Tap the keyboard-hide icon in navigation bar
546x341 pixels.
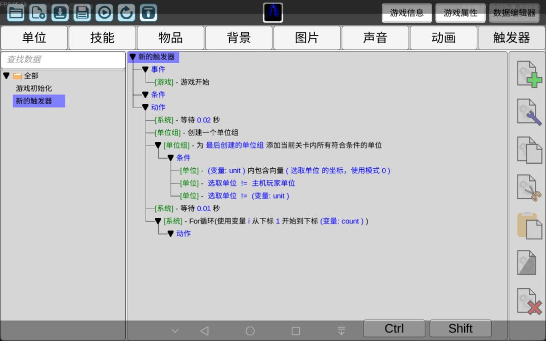coord(341,331)
